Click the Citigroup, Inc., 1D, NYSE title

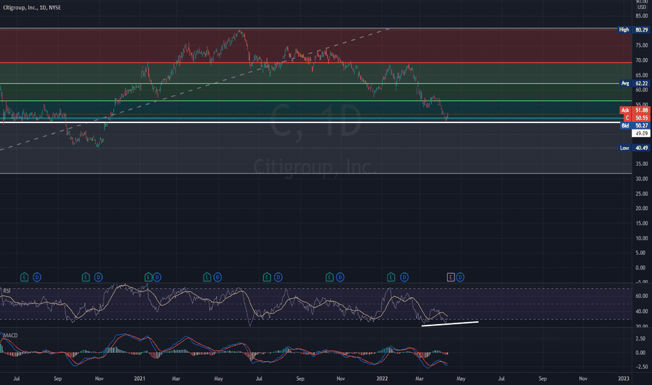(32, 8)
